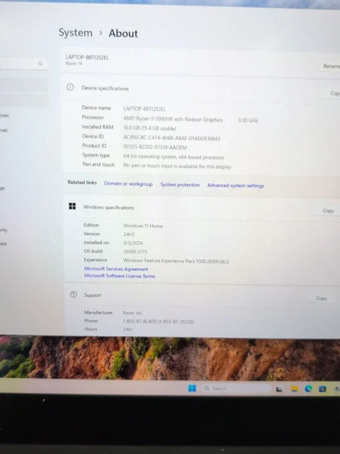Copy the Support information
Screen dimensions: 340x454
(321, 298)
